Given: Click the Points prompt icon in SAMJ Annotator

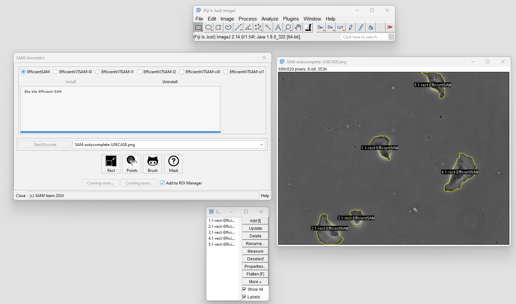Looking at the screenshot, I should tap(132, 164).
